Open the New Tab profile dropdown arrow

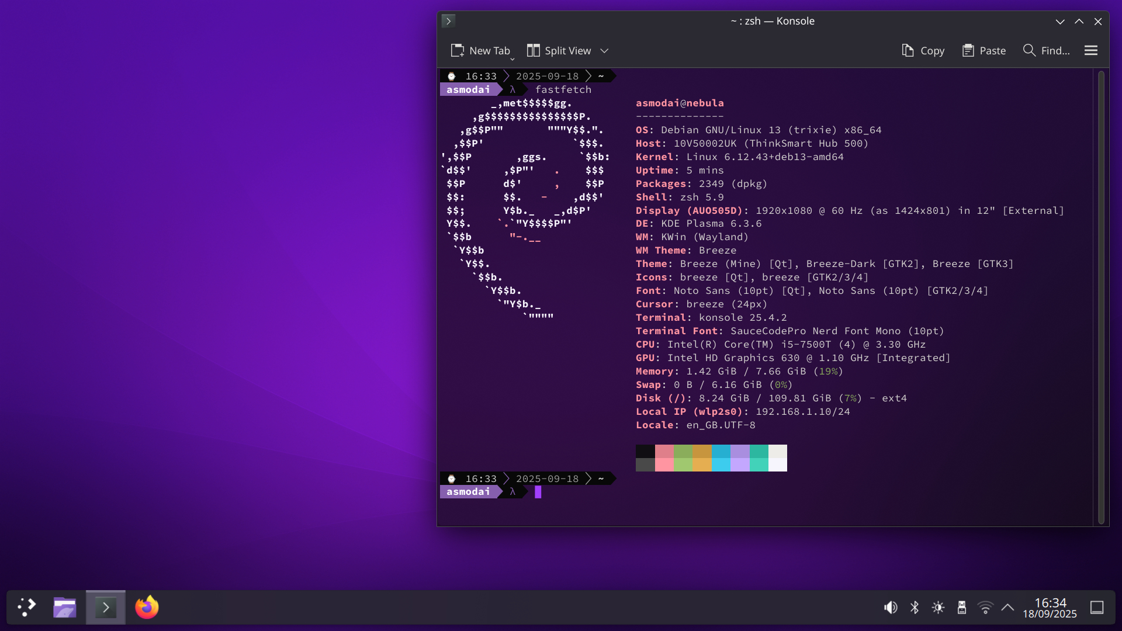[x=512, y=58]
